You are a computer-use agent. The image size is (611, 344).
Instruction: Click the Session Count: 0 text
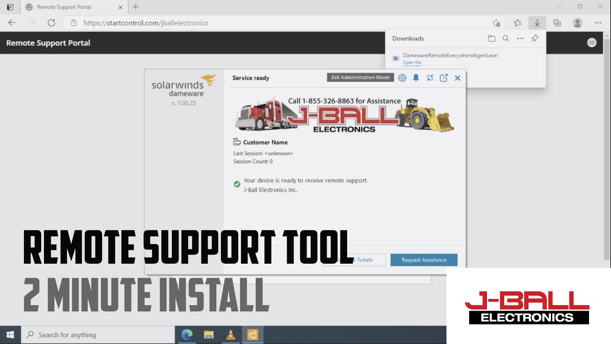[253, 161]
